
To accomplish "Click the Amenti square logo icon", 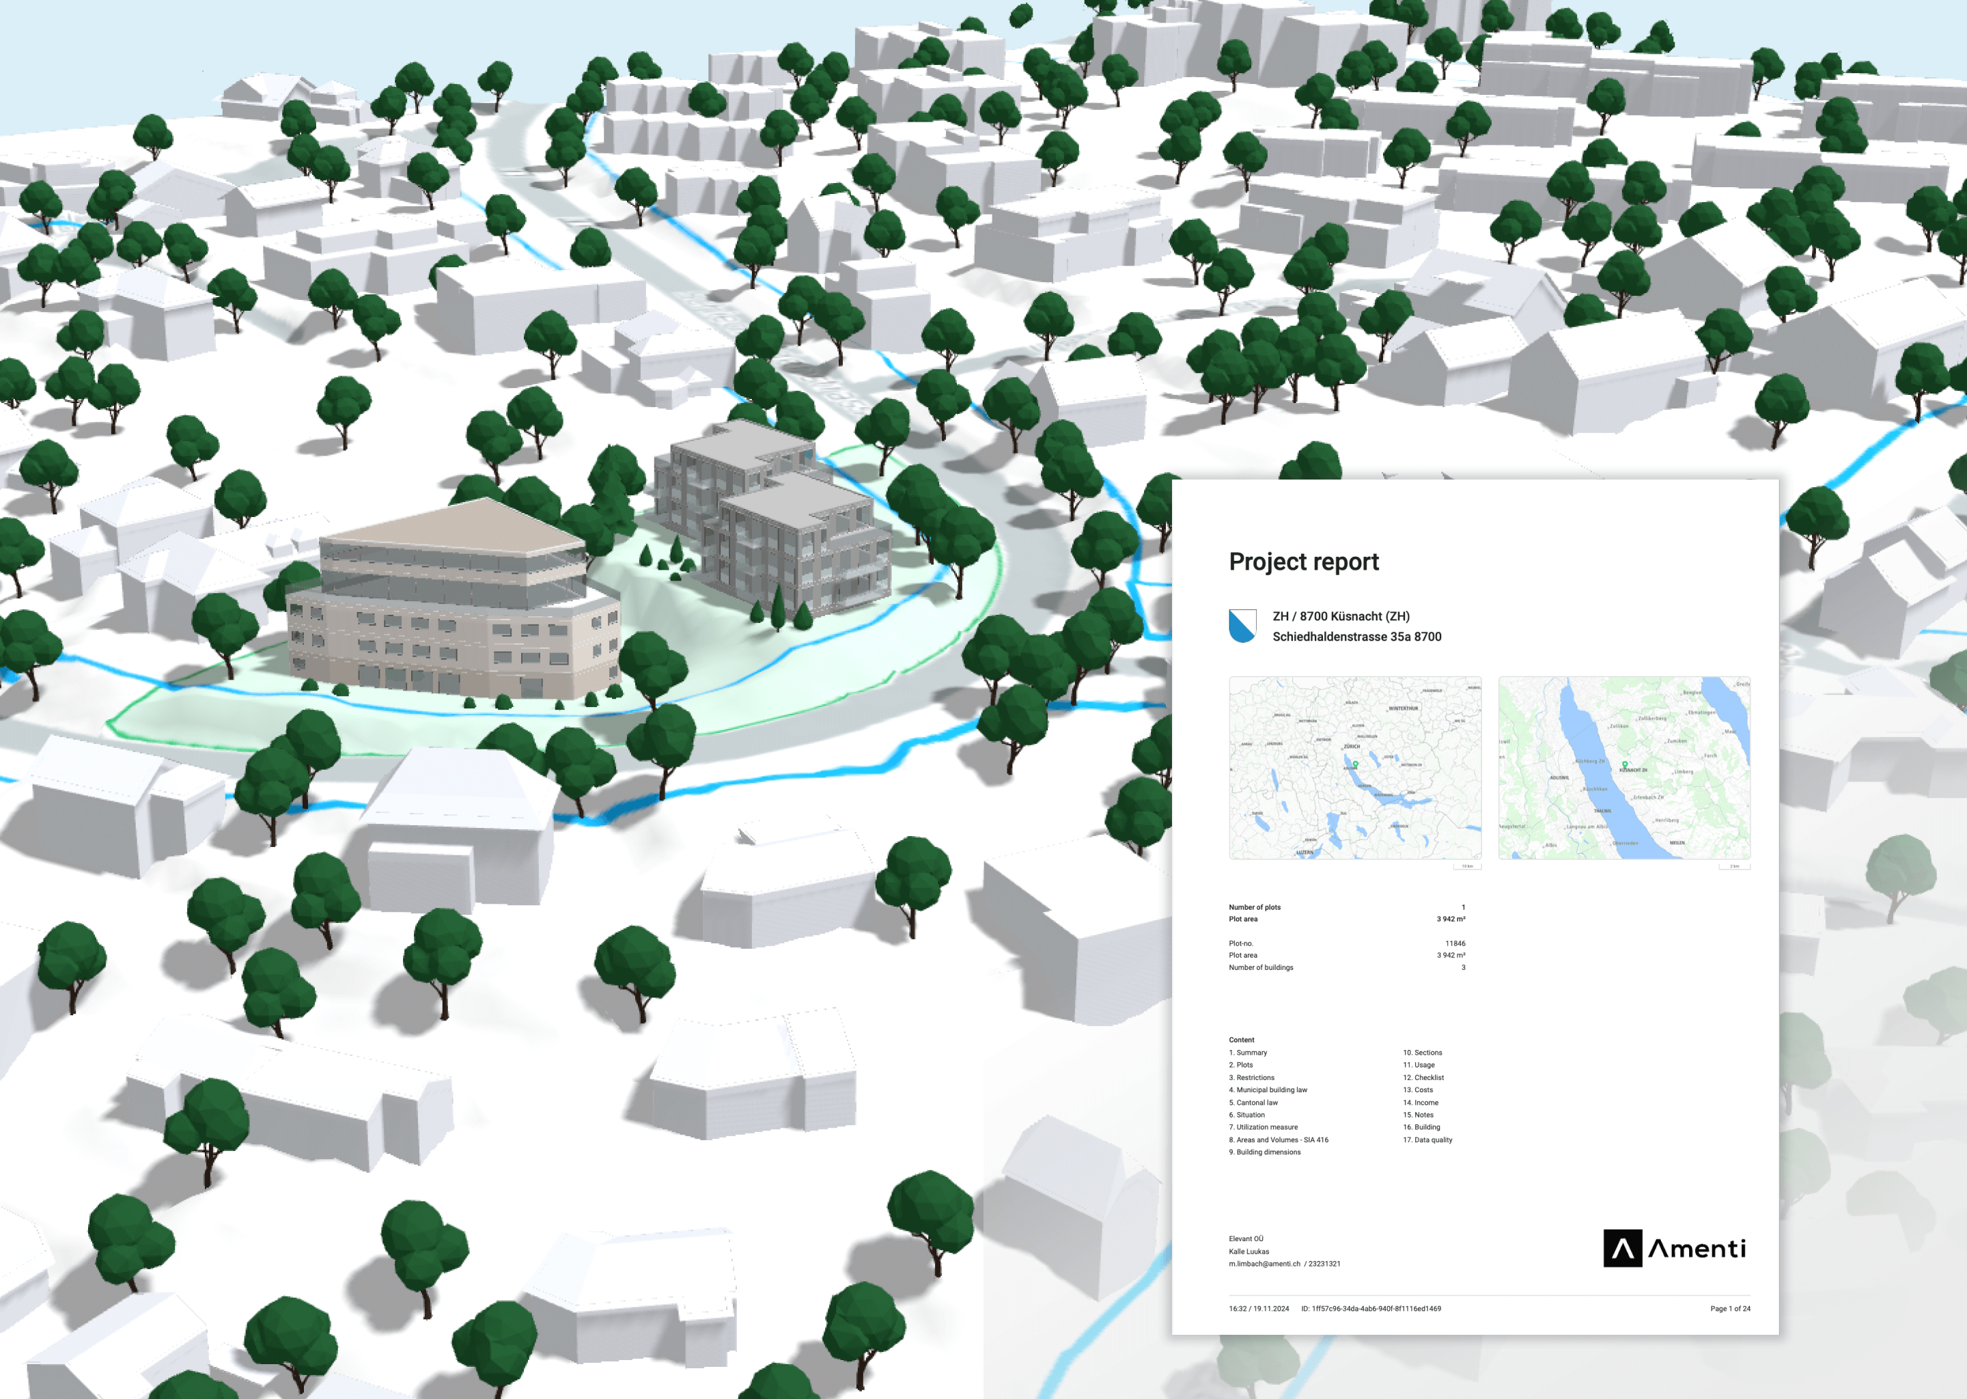I will coord(1623,1248).
